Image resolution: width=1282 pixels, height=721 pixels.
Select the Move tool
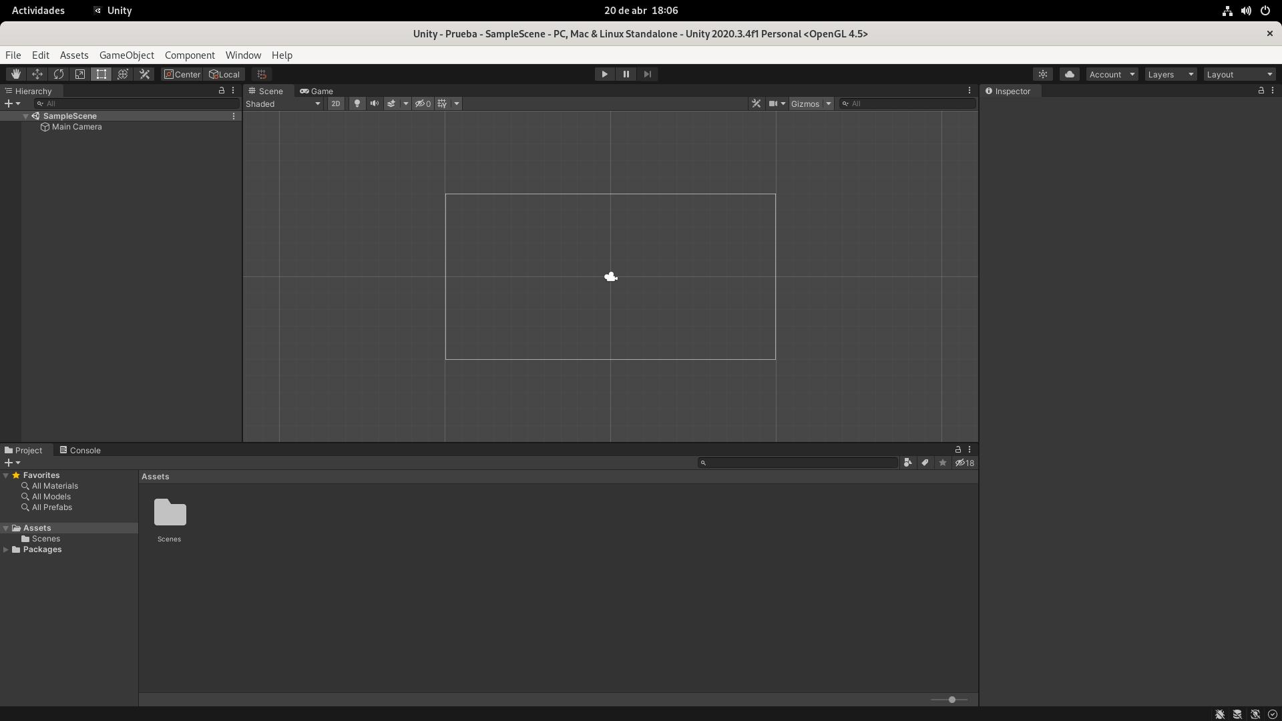click(37, 74)
